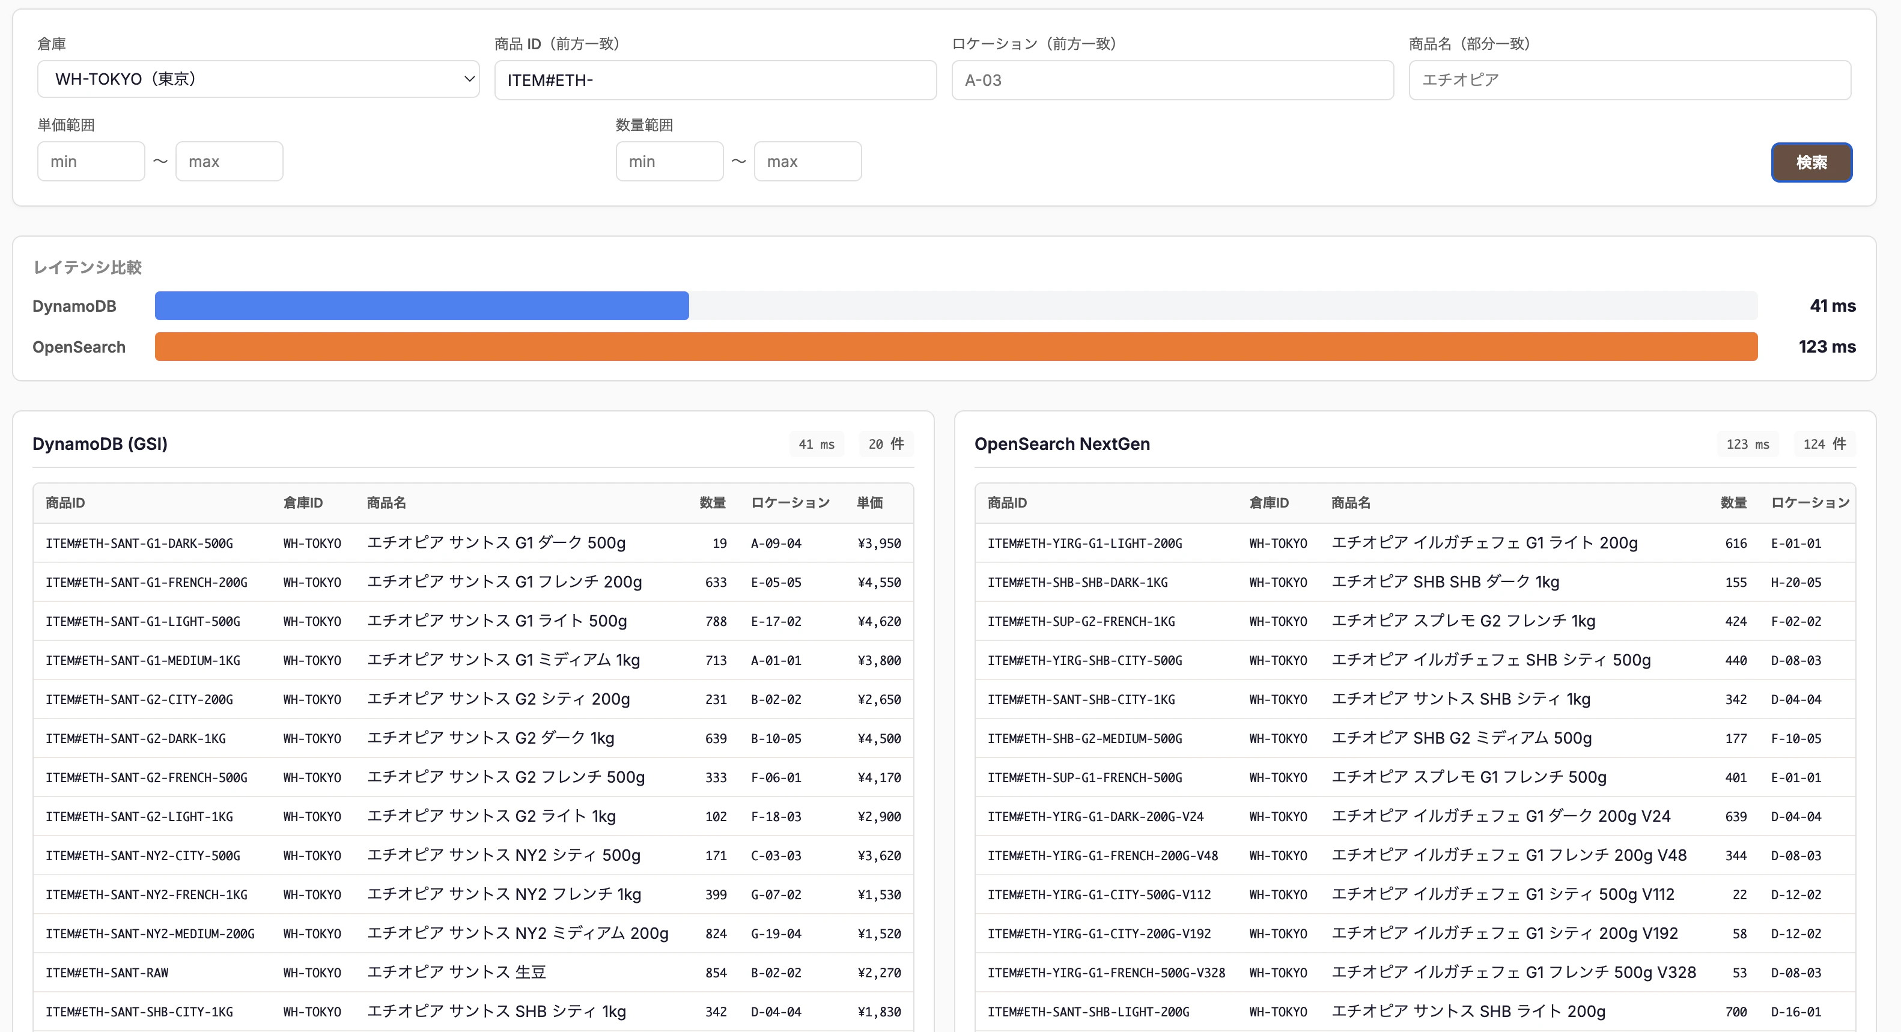Click the 単価範囲 max field
The image size is (1901, 1032).
tap(229, 161)
